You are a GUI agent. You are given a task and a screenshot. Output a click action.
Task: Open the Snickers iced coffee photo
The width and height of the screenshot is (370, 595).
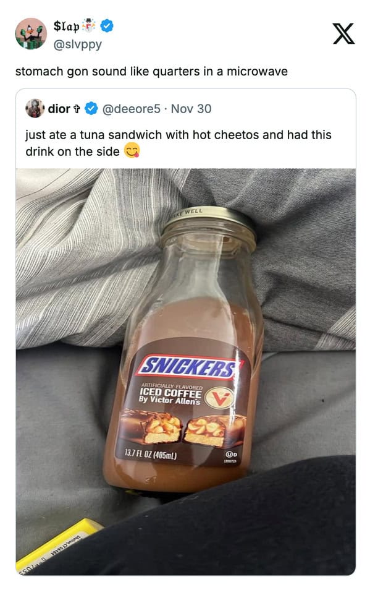(x=186, y=372)
